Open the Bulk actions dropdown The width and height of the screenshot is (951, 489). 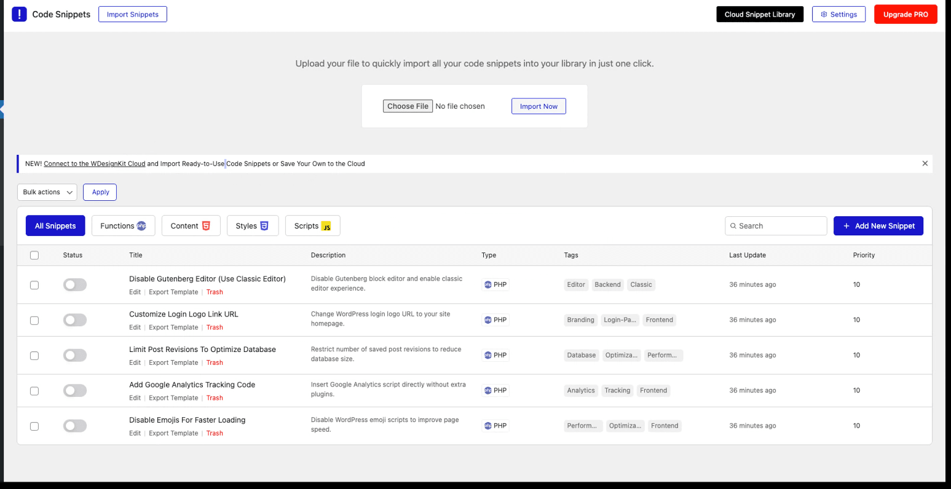coord(47,192)
